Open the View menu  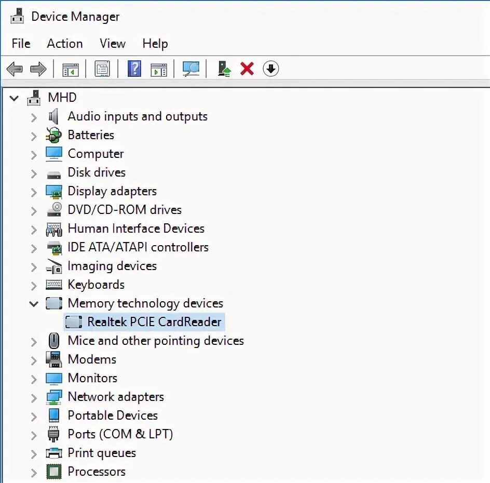113,44
